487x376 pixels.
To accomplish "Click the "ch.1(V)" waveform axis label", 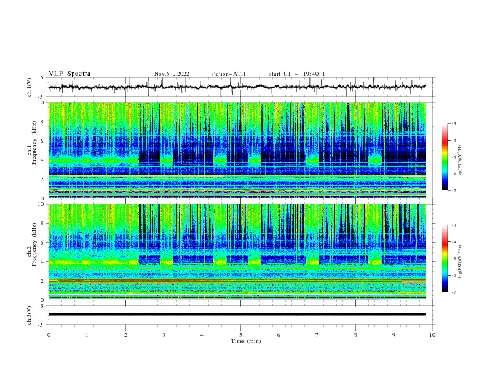I will coord(30,87).
